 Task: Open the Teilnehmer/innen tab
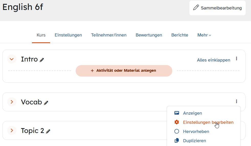(x=109, y=35)
